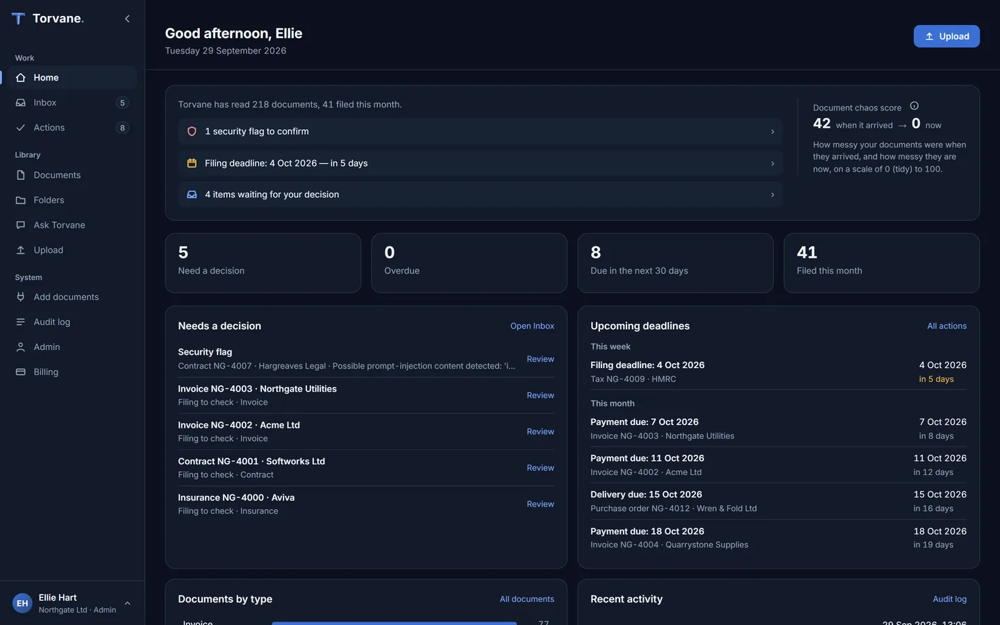
Task: Collapse the sidebar with the chevron
Action: 127,19
